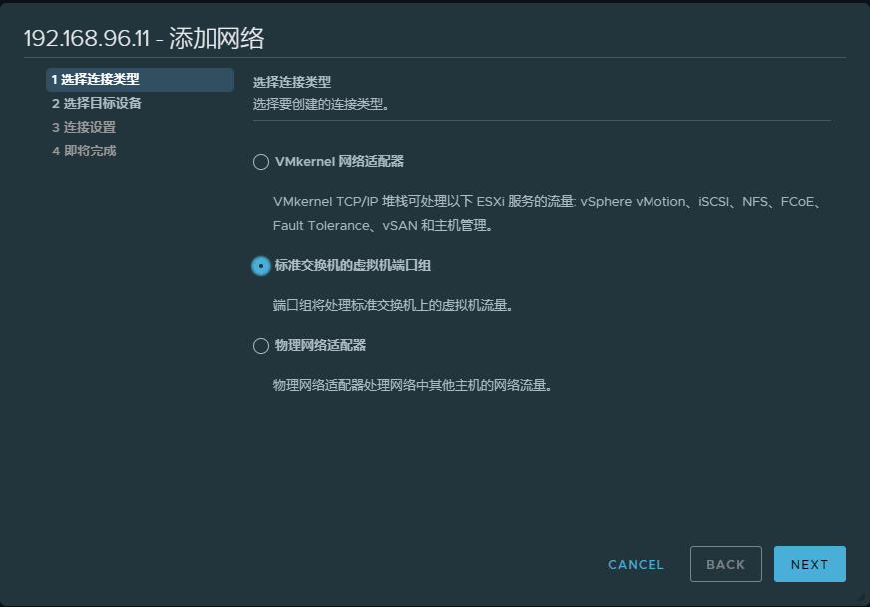Click the BACK button
Viewport: 870px width, 607px height.
(x=725, y=564)
